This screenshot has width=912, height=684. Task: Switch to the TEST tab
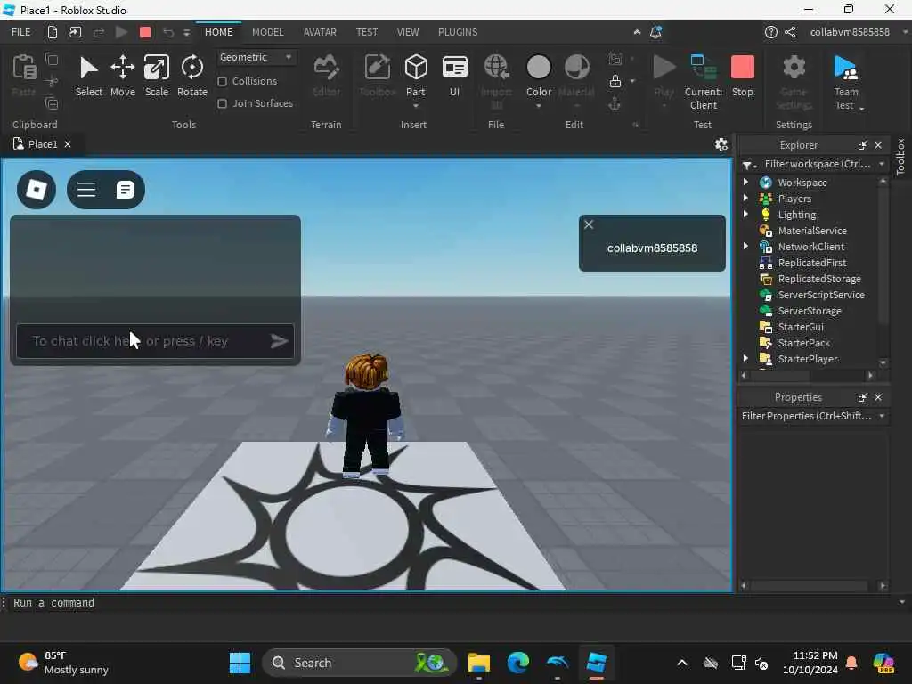pyautogui.click(x=367, y=32)
